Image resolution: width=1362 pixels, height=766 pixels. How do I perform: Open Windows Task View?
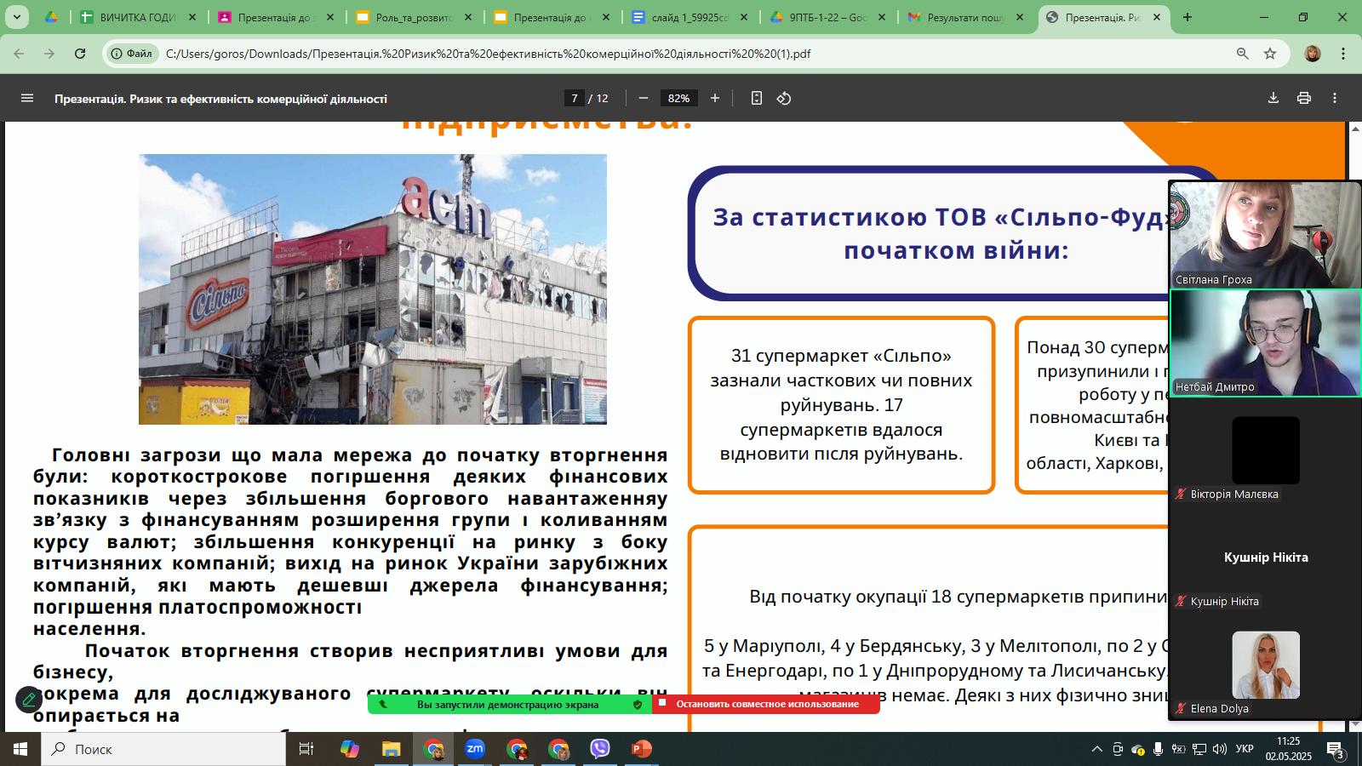coord(306,749)
